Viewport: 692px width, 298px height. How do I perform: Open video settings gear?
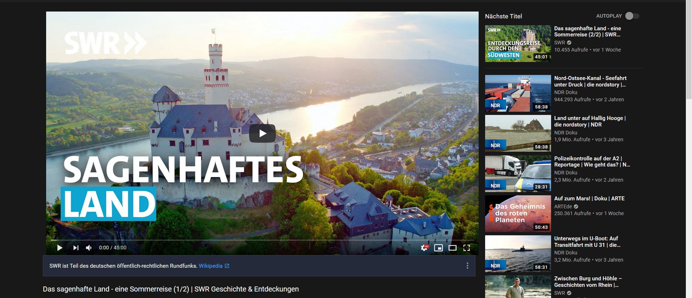click(424, 248)
